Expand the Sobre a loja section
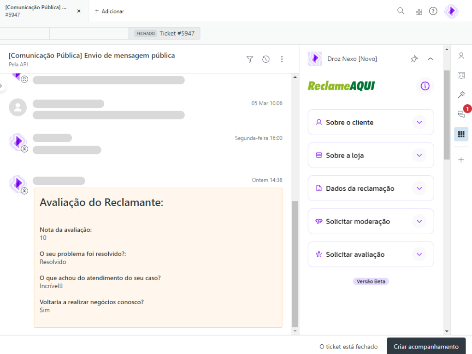This screenshot has width=472, height=354. coord(419,155)
